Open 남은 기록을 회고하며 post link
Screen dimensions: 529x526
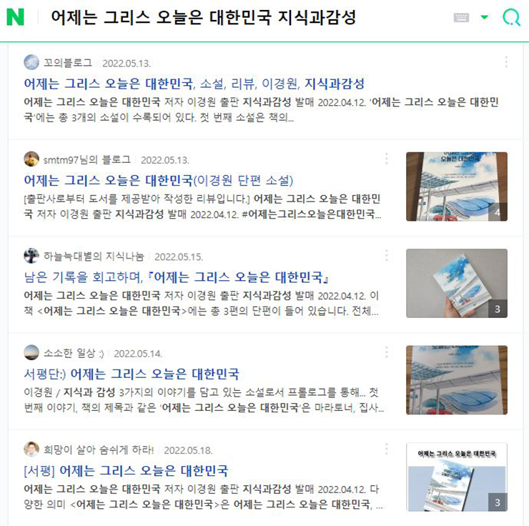(x=177, y=277)
